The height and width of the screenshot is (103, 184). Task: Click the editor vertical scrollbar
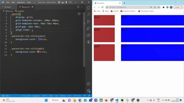coord(84,40)
